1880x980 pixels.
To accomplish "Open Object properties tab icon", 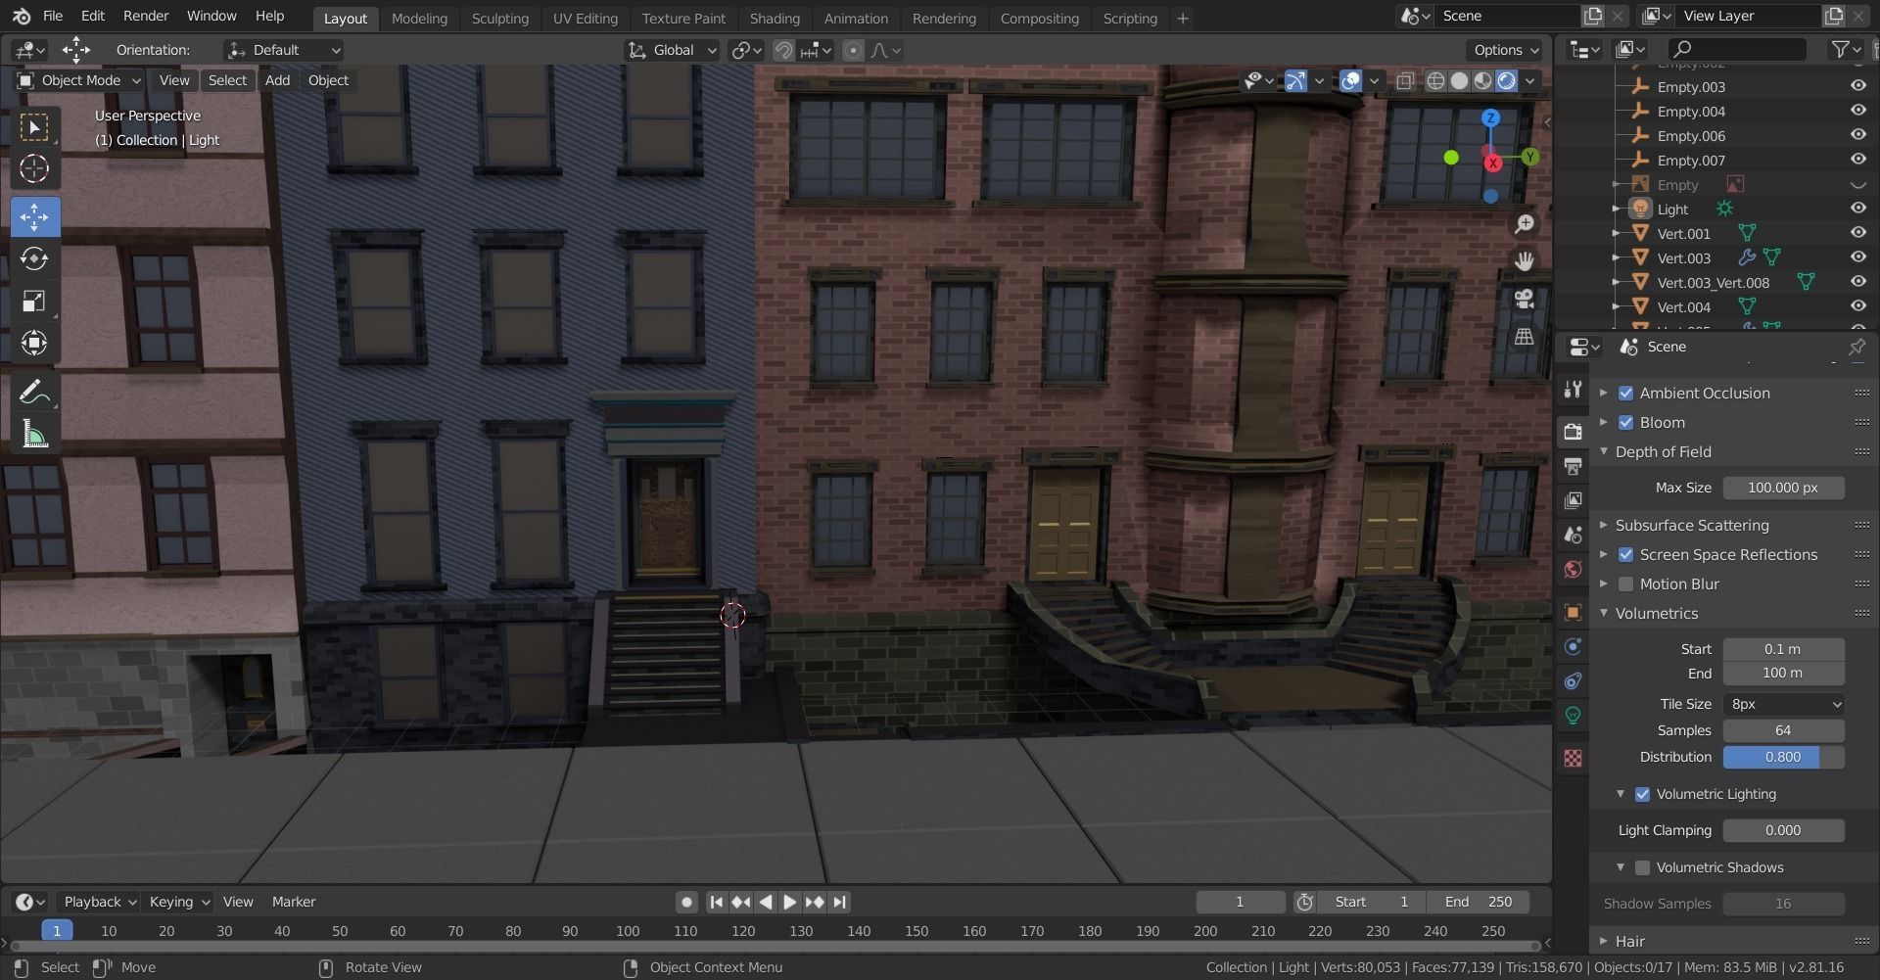I will [x=1573, y=613].
